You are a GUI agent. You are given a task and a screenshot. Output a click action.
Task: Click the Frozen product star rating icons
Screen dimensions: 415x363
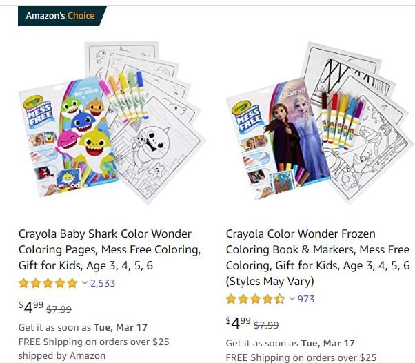point(255,299)
